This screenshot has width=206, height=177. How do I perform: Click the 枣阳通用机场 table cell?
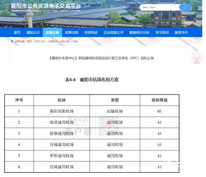(62, 156)
